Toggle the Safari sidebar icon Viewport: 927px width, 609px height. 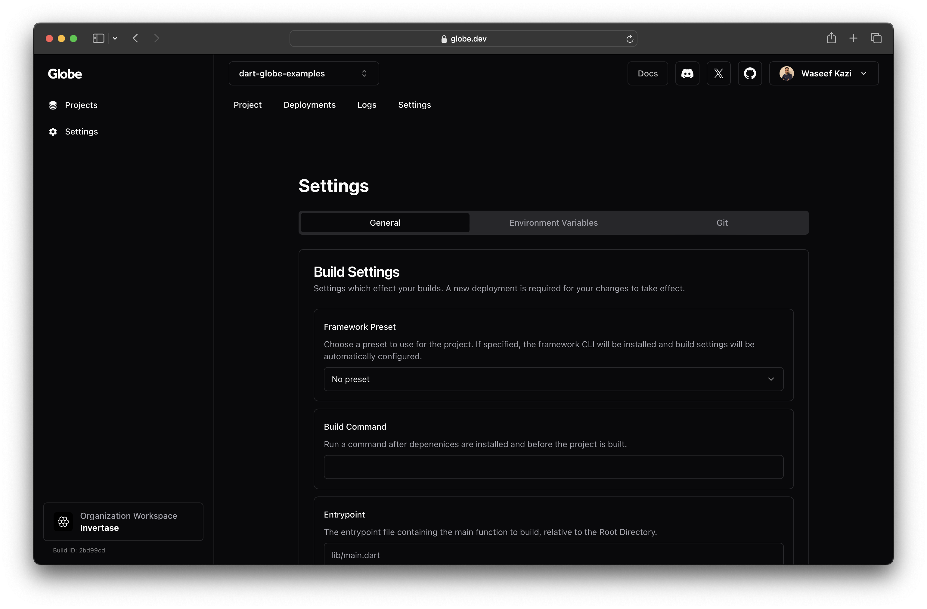click(x=98, y=38)
